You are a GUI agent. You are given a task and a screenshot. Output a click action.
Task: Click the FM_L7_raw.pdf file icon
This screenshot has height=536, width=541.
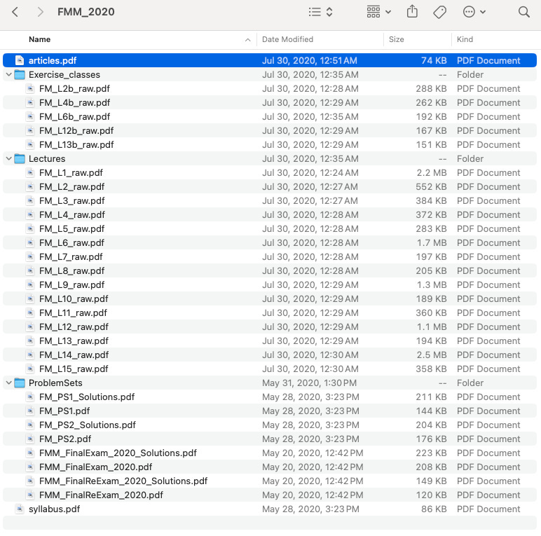point(30,256)
